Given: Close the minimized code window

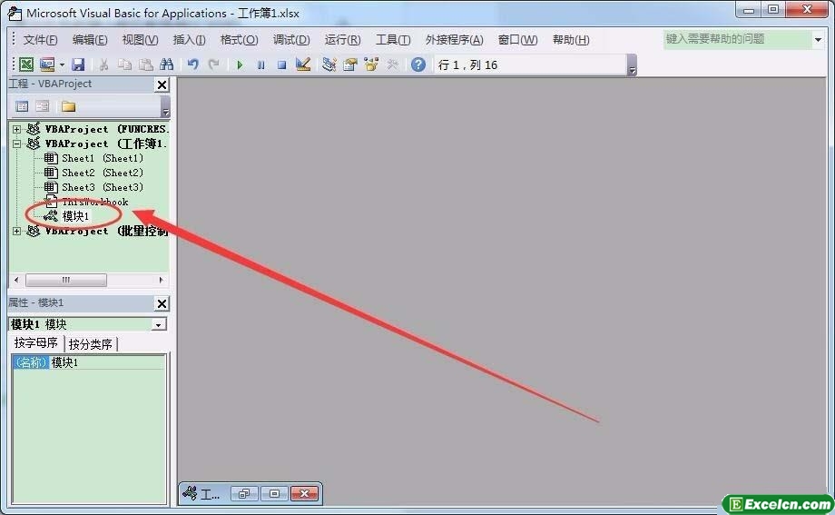Looking at the screenshot, I should coord(305,494).
